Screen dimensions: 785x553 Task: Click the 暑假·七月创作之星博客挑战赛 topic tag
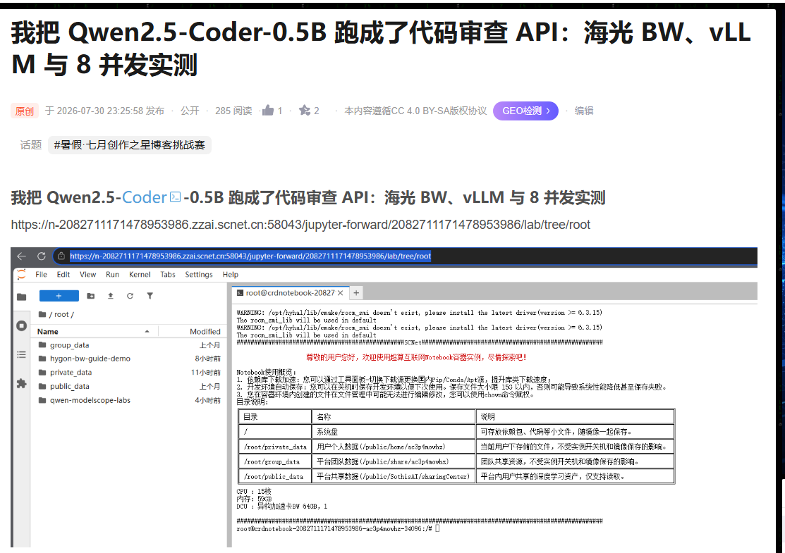(130, 145)
